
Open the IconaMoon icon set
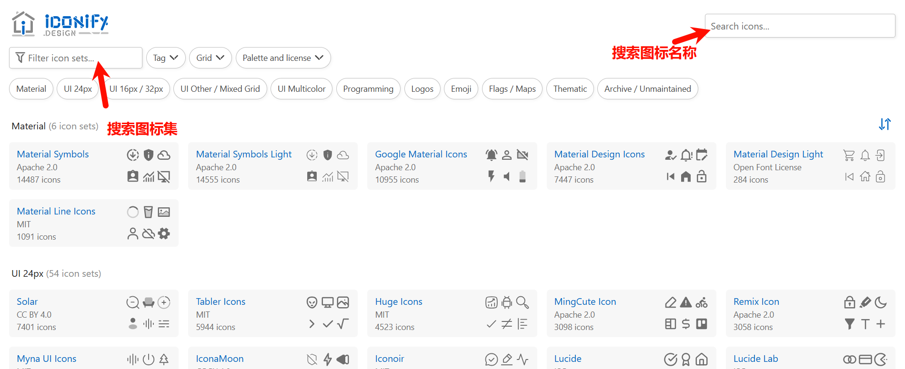tap(220, 359)
